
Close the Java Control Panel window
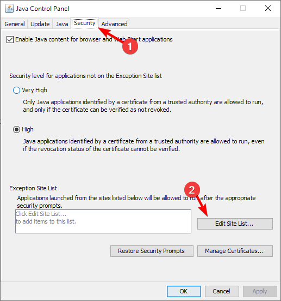tap(268, 8)
